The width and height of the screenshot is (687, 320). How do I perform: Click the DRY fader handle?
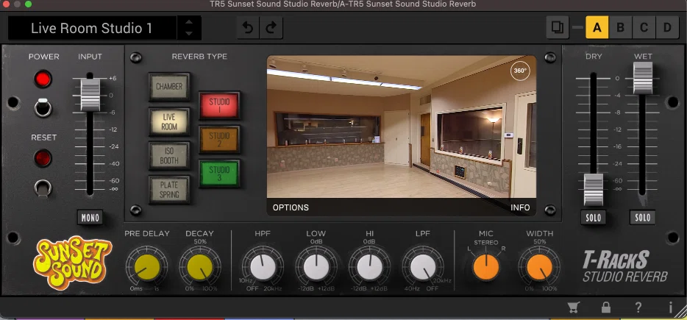coord(594,190)
